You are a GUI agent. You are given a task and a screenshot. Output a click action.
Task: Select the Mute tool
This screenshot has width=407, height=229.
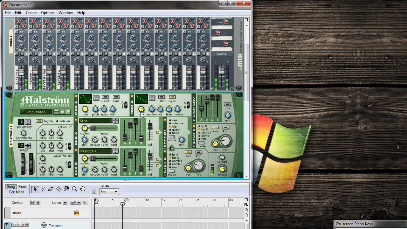(x=67, y=189)
